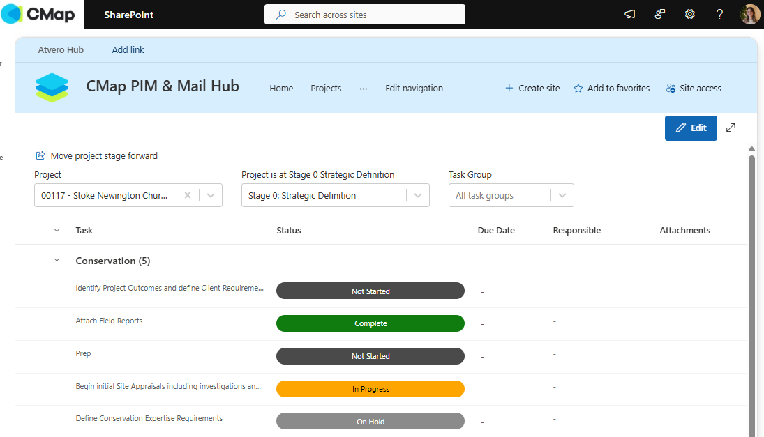This screenshot has height=437, width=764.
Task: Click Add to favorites
Action: (x=611, y=88)
